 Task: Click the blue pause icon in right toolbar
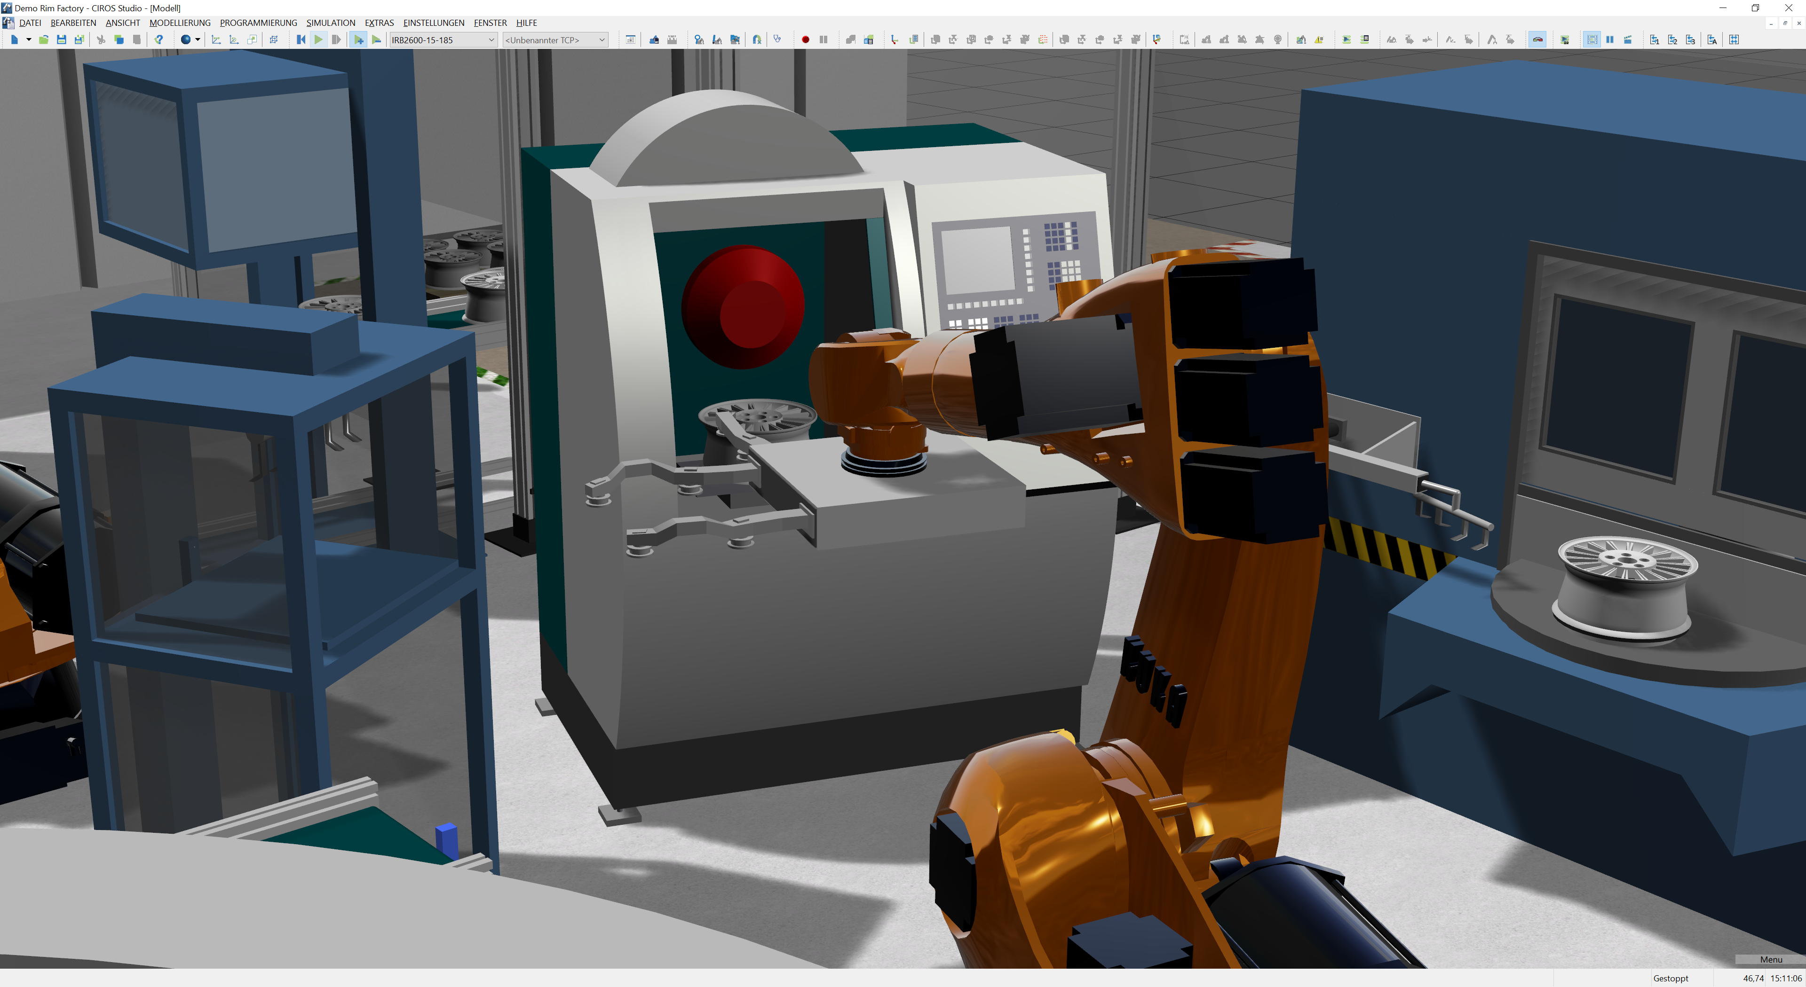click(x=1610, y=40)
